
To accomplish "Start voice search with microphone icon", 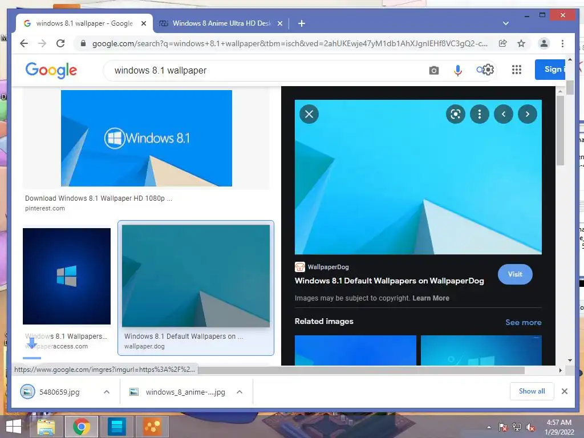I will pos(458,70).
